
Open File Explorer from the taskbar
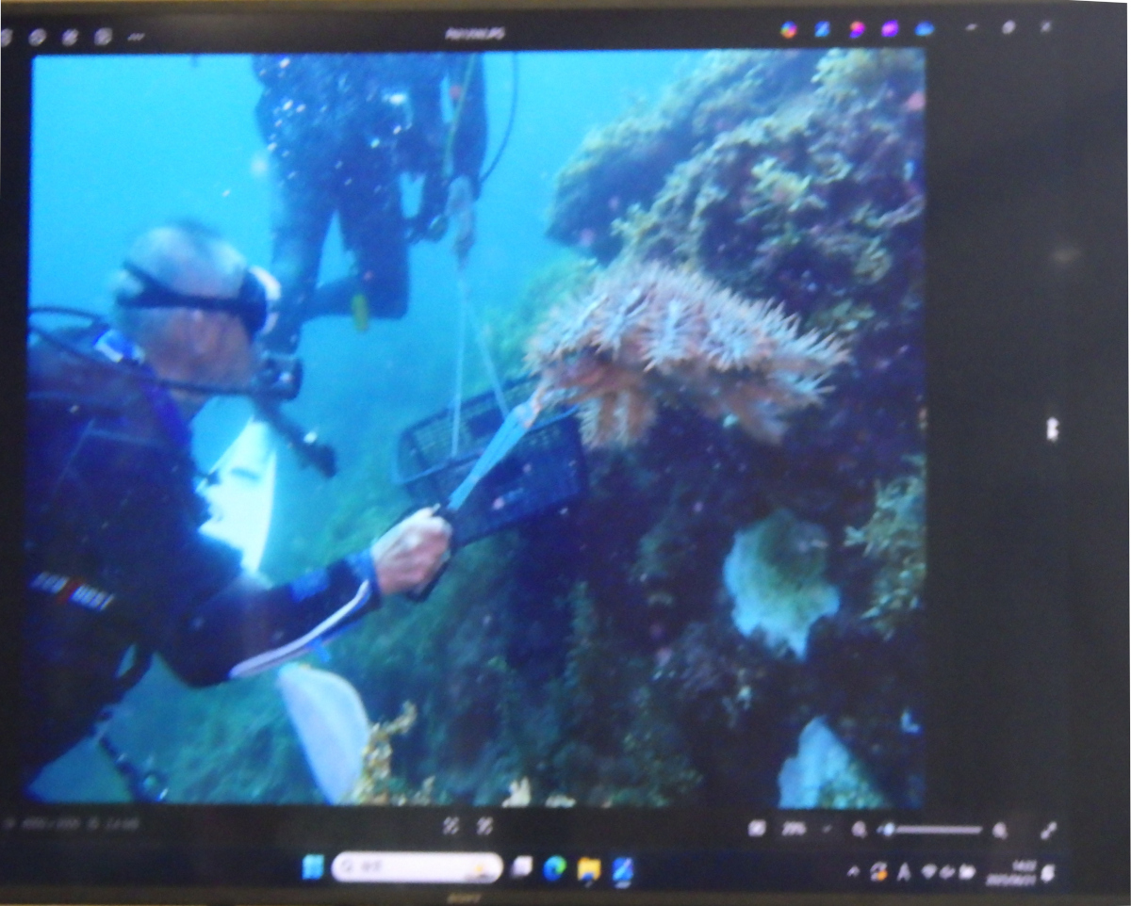588,868
